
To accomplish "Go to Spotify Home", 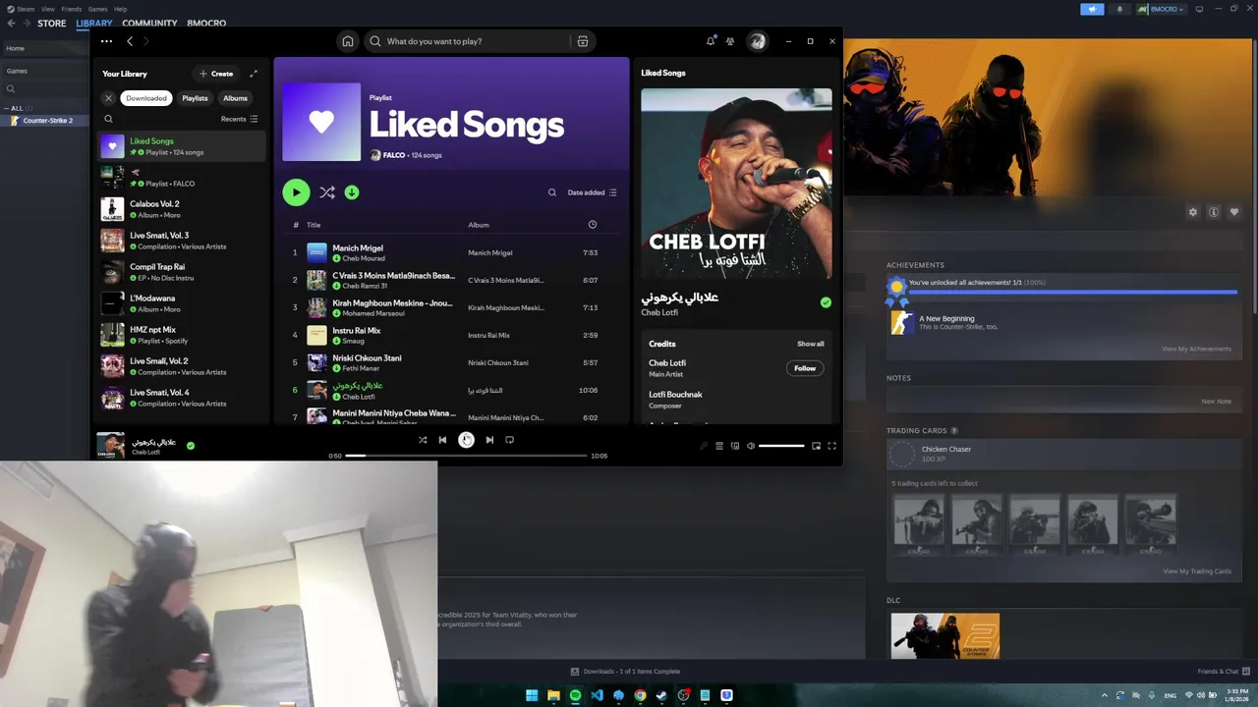I will (x=347, y=41).
